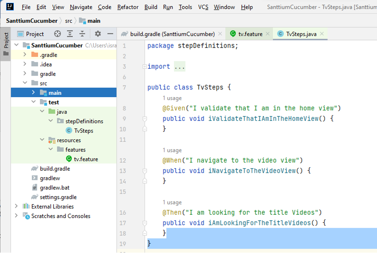Image resolution: width=377 pixels, height=253 pixels.
Task: Click the @Given annotation text
Action: click(174, 108)
